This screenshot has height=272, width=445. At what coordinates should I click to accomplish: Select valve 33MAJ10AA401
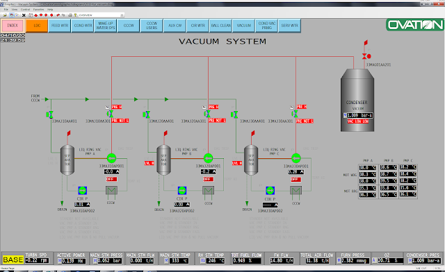click(50, 114)
